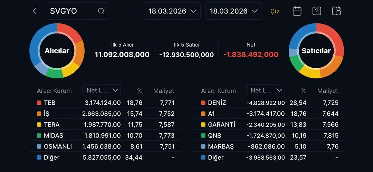Open the calendar icon
This screenshot has height=172, width=373.
pyautogui.click(x=297, y=11)
